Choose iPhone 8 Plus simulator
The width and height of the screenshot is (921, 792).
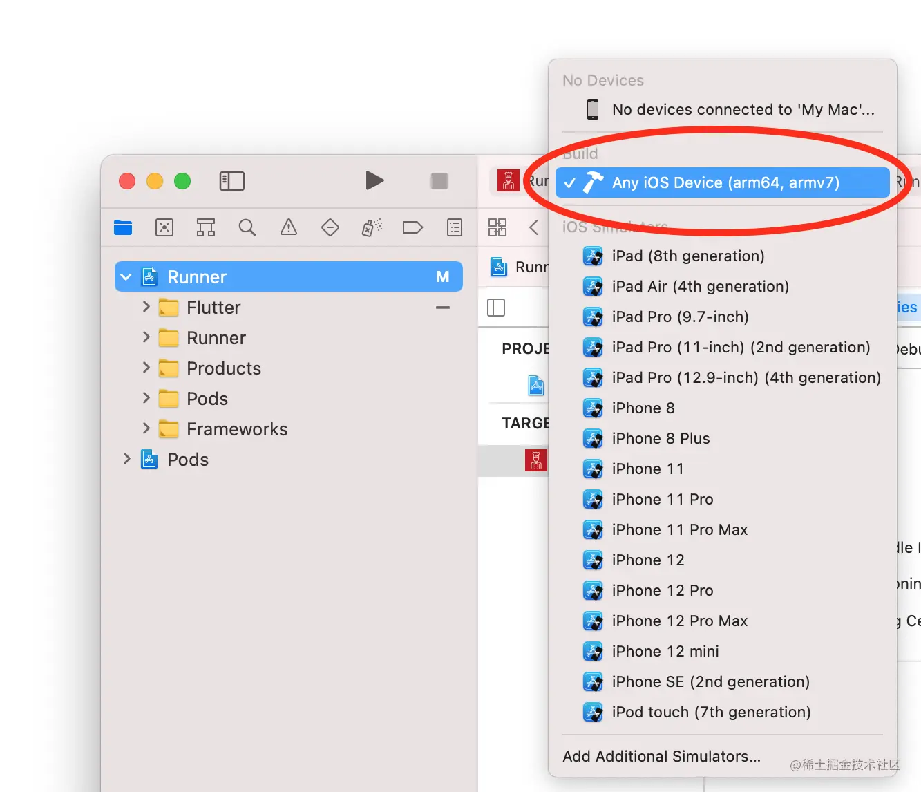(x=722, y=438)
